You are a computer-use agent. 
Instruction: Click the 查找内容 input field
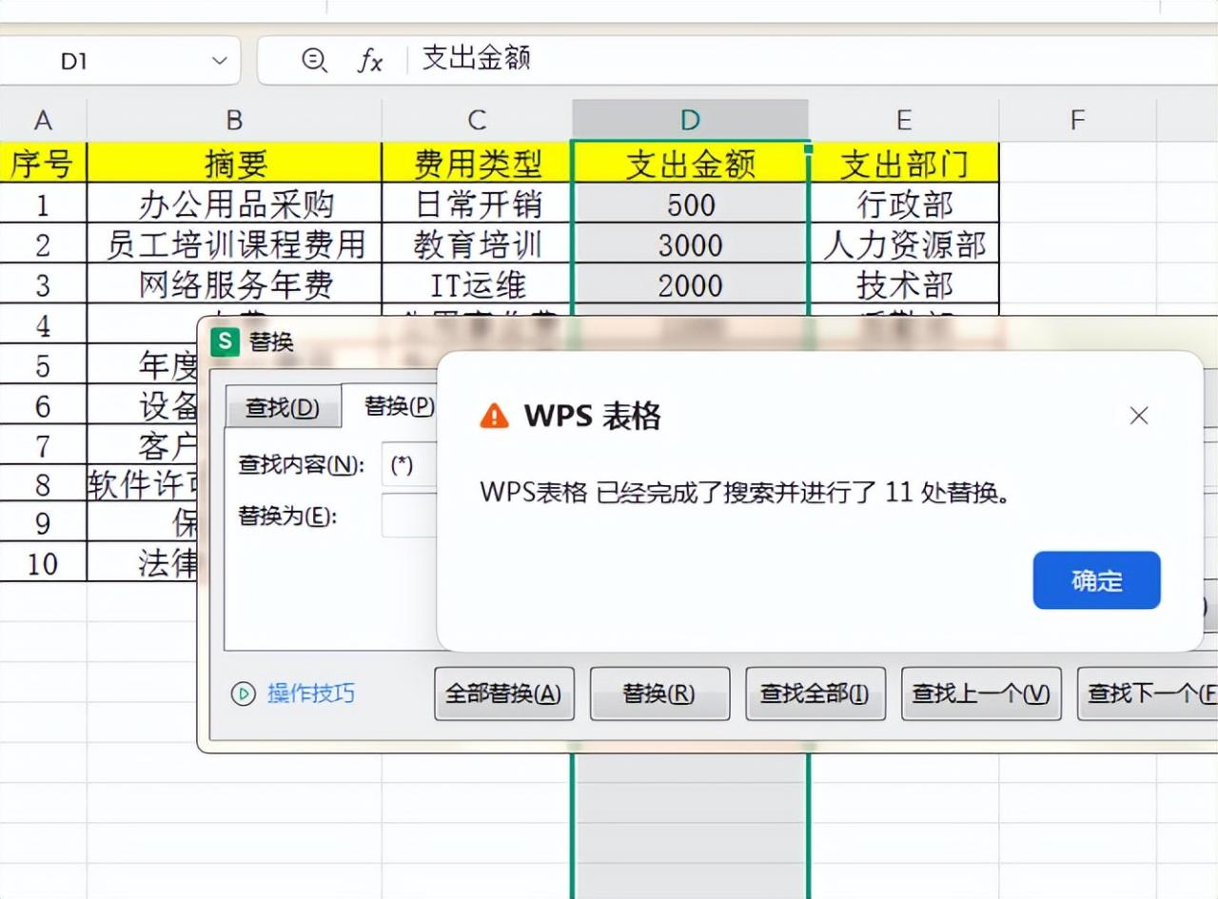point(410,465)
